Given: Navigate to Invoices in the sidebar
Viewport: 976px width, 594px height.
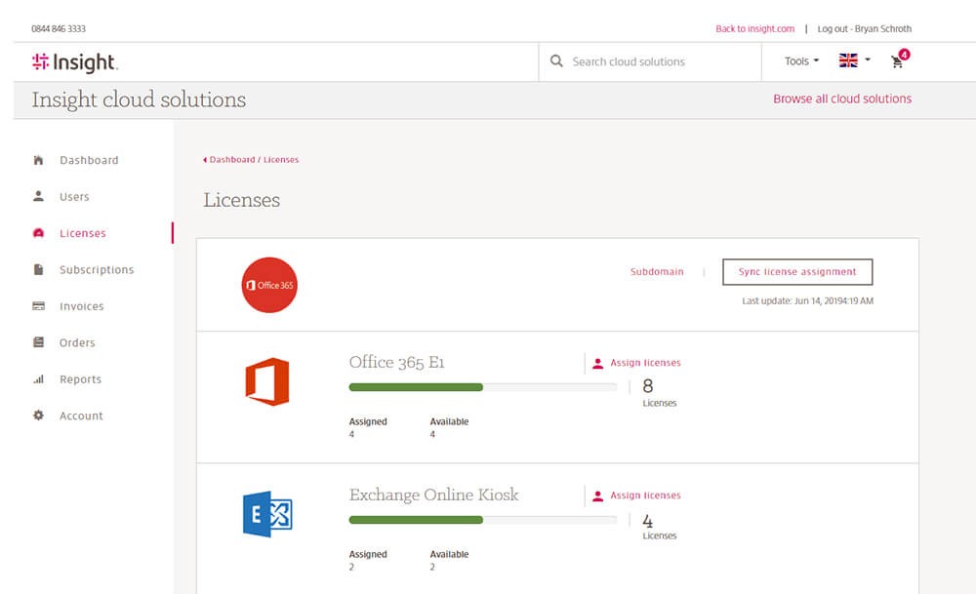Looking at the screenshot, I should coord(82,306).
